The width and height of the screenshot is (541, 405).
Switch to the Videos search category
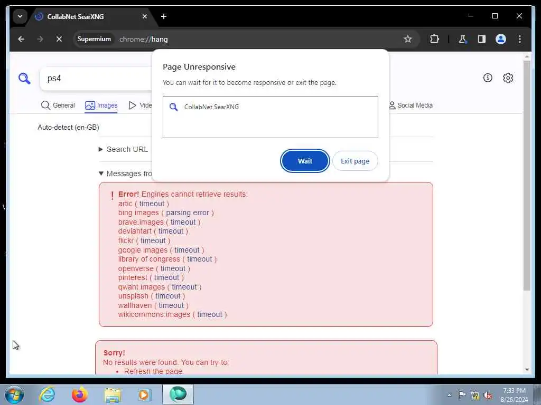(x=140, y=105)
